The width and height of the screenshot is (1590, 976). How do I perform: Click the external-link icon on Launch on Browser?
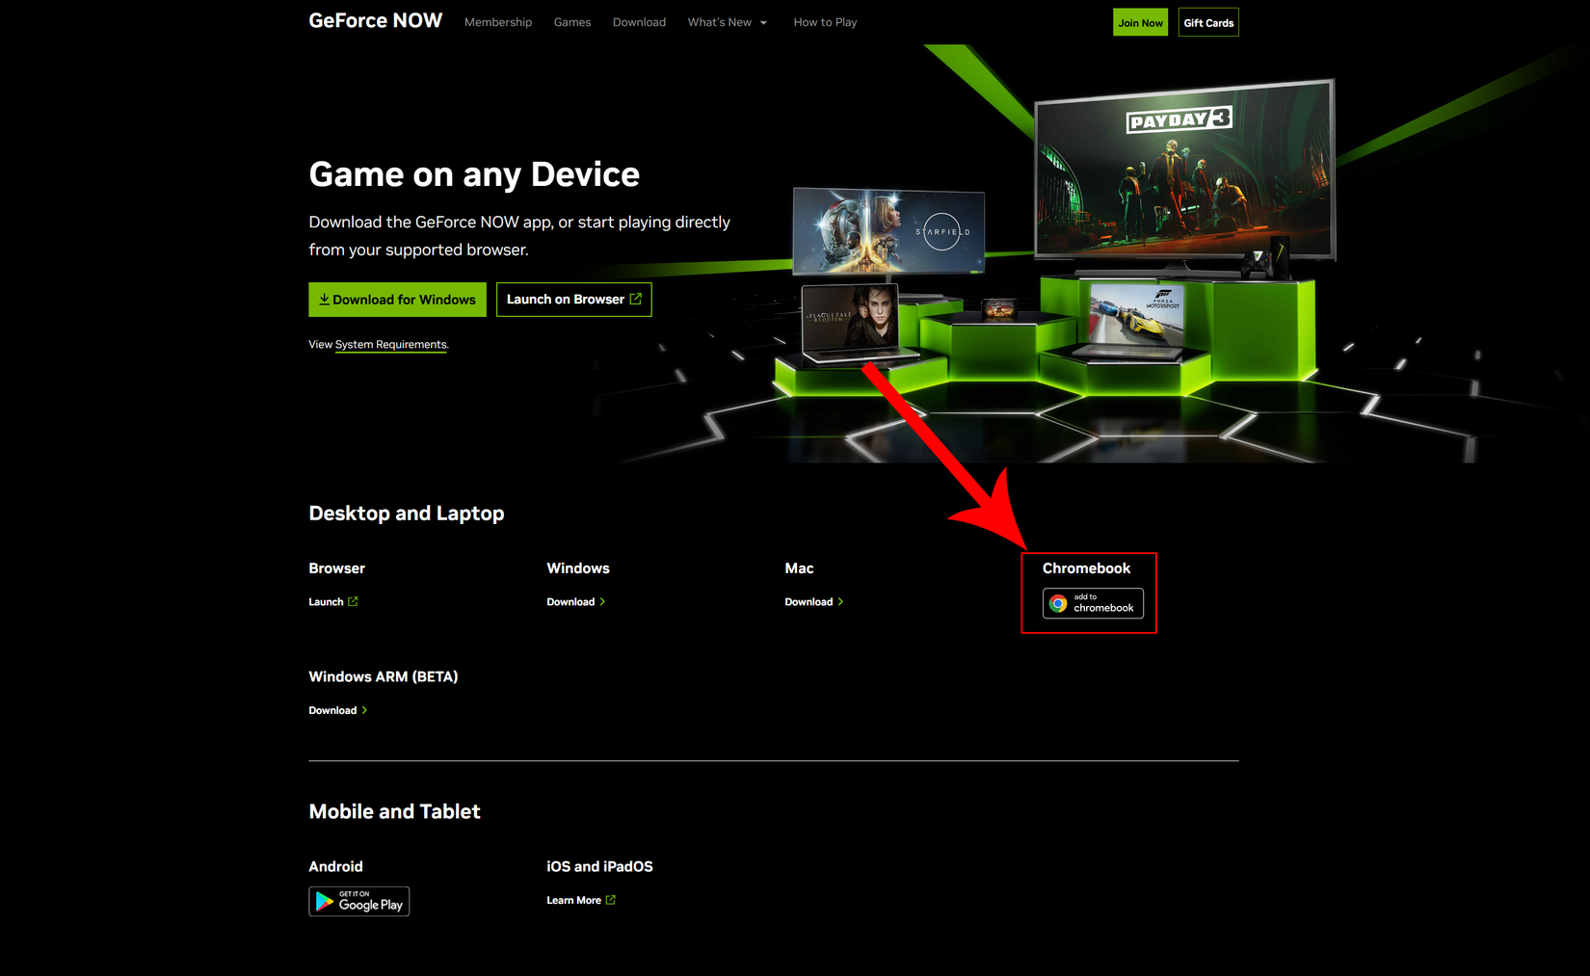click(x=637, y=299)
